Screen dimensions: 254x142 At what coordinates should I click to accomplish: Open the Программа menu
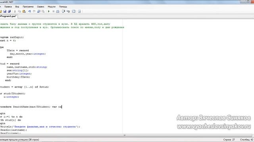28,7
